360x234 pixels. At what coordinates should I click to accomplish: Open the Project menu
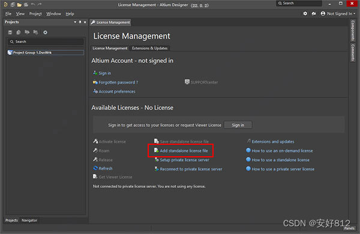(35, 14)
